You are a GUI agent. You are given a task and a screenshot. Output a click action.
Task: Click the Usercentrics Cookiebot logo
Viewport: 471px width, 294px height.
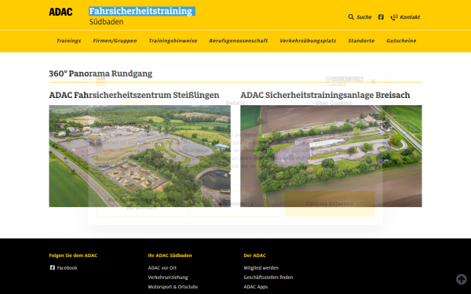345,81
